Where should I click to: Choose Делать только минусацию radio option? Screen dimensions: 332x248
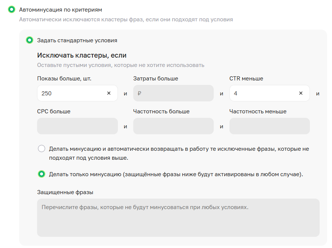click(x=42, y=174)
